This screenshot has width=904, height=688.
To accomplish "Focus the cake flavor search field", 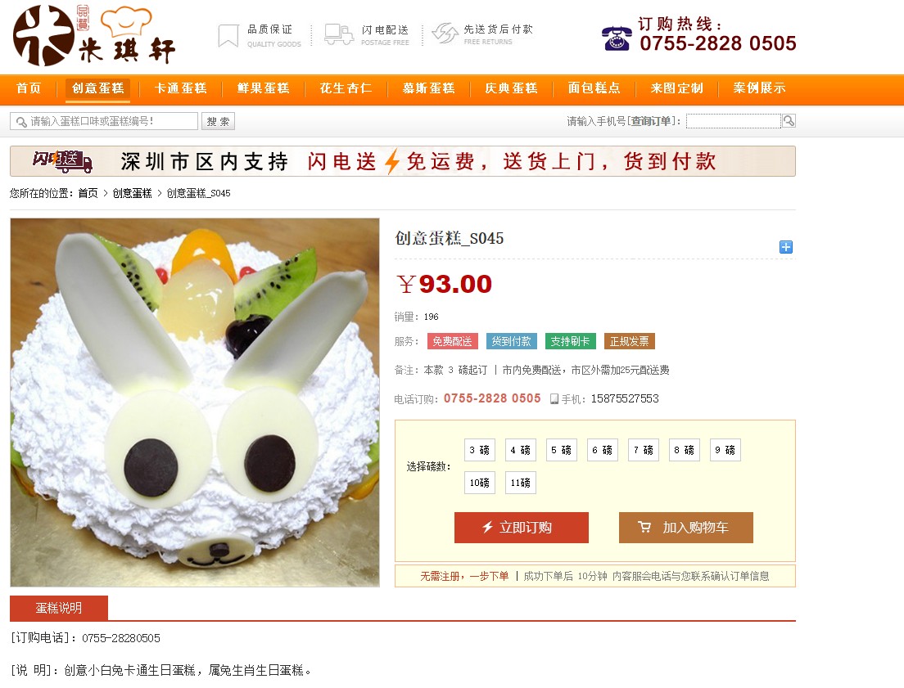I will point(104,121).
